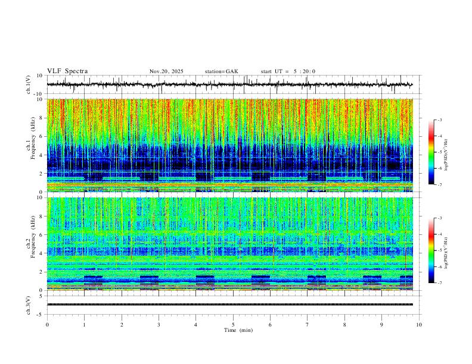Click the "ch.1(V)" waveform axis label
The width and height of the screenshot is (472, 364).
click(x=29, y=84)
